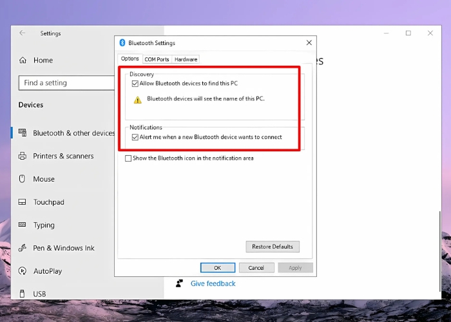451x322 pixels.
Task: Click the Home icon in Settings sidebar
Action: coord(22,61)
